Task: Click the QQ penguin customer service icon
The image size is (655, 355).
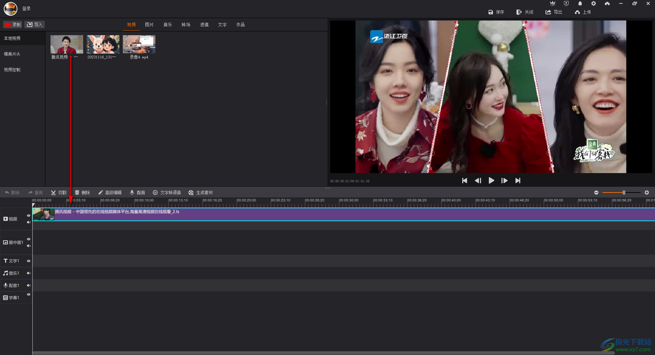Action: pos(580,3)
